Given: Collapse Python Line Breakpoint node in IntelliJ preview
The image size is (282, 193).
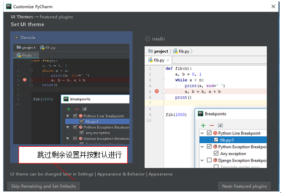Looking at the screenshot, I should [202, 133].
